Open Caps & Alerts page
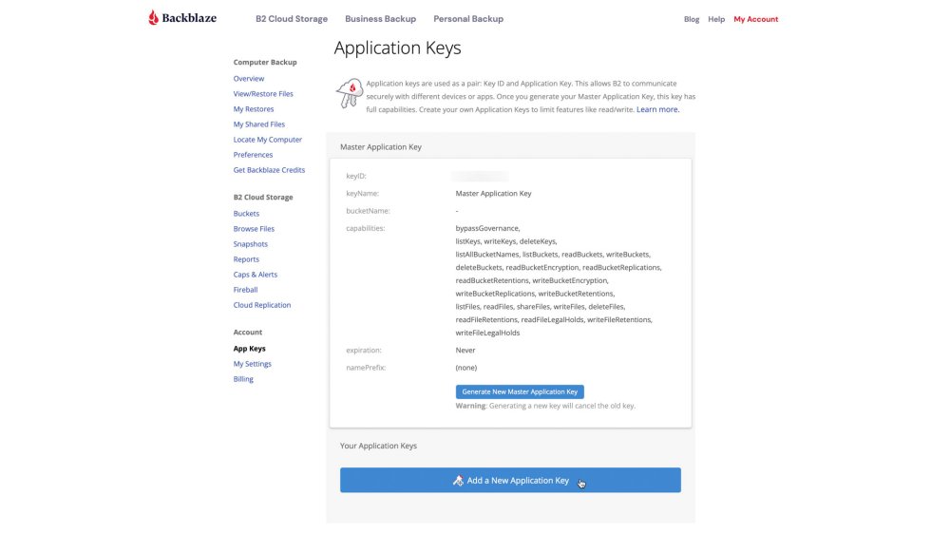This screenshot has height=534, width=950. coord(256,275)
